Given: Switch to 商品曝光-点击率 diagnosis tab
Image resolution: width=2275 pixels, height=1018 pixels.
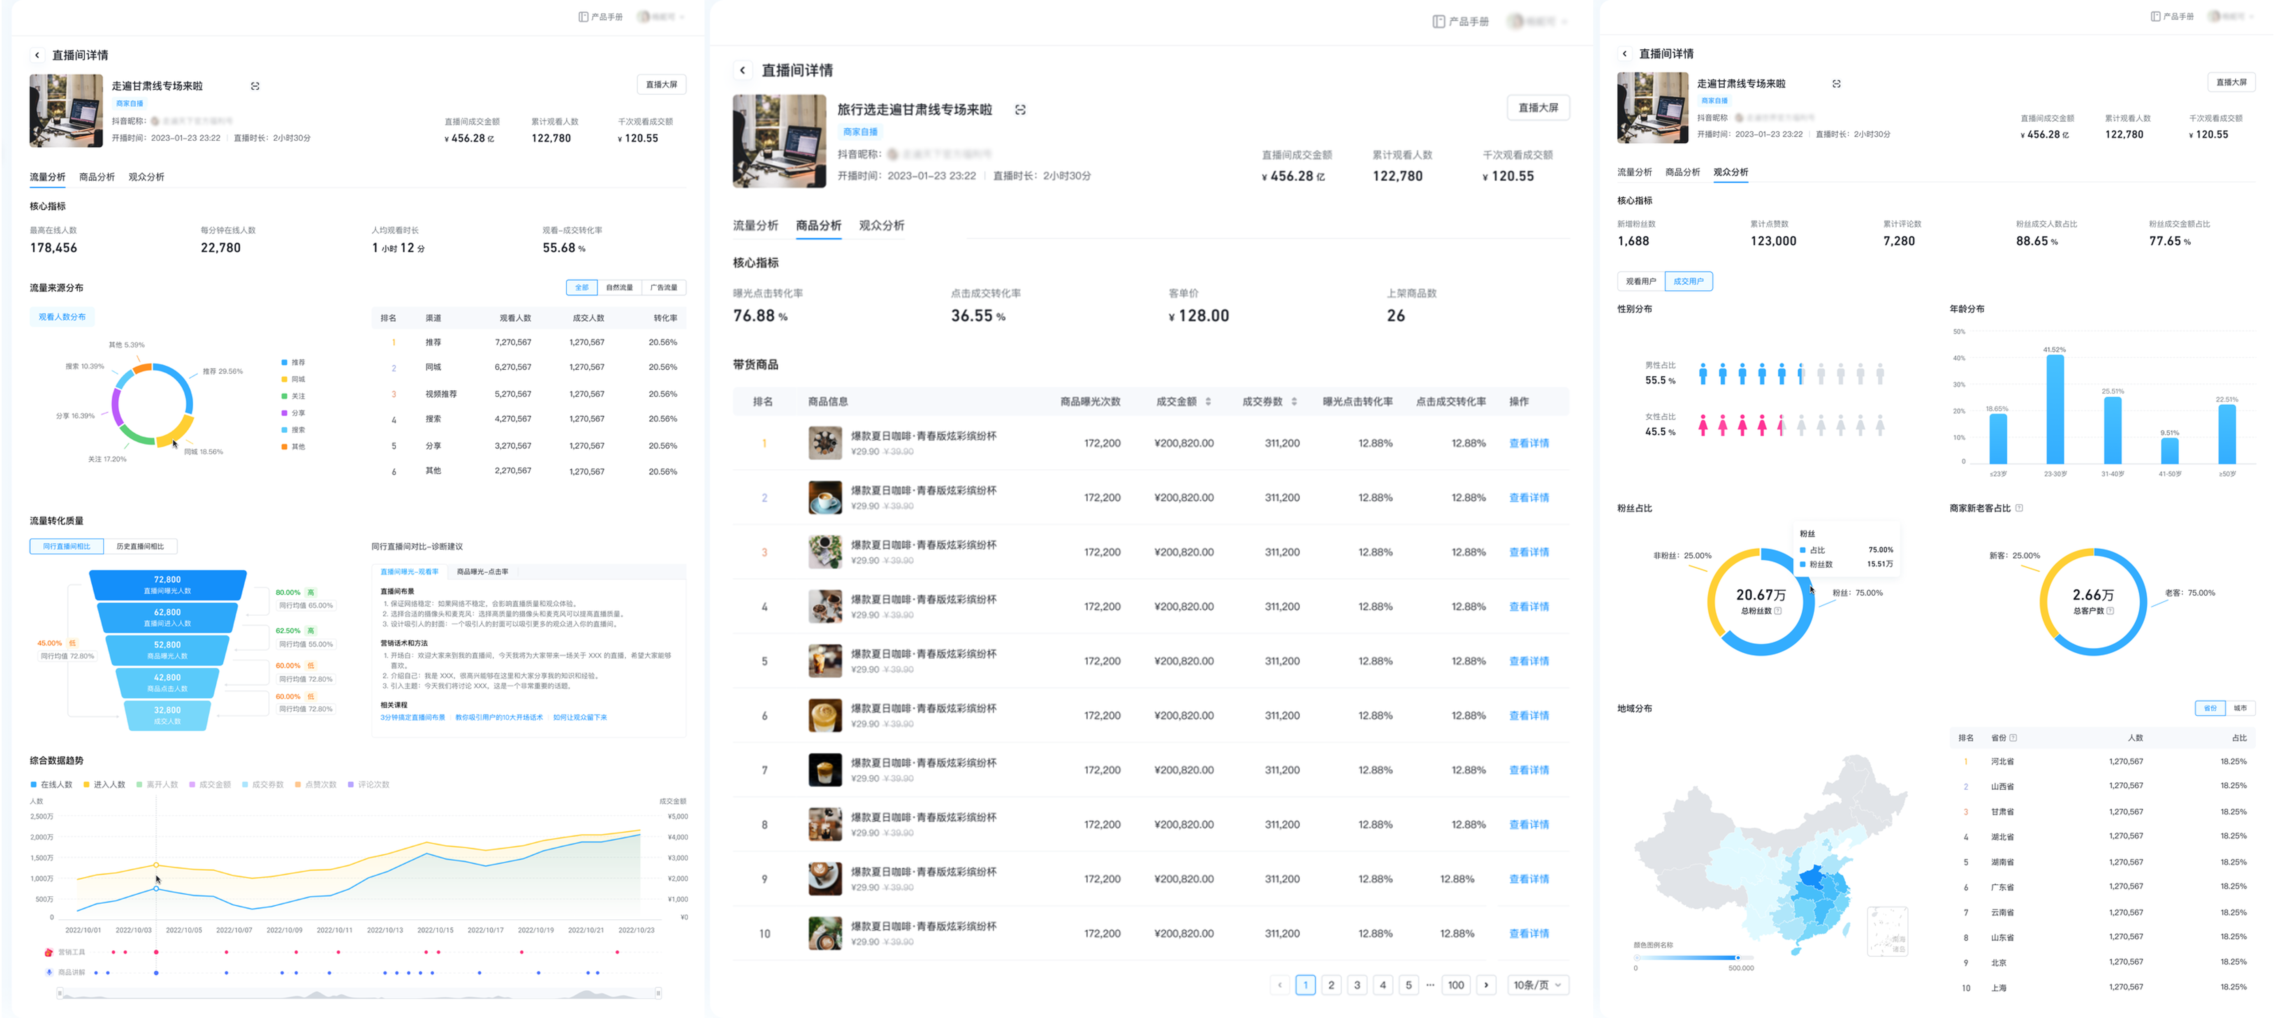Looking at the screenshot, I should tap(482, 572).
